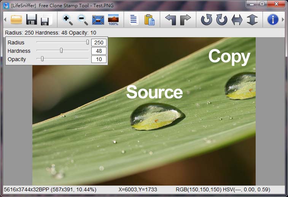Click the application icon in the title bar
Image resolution: width=288 pixels, height=197 pixels.
6,6
